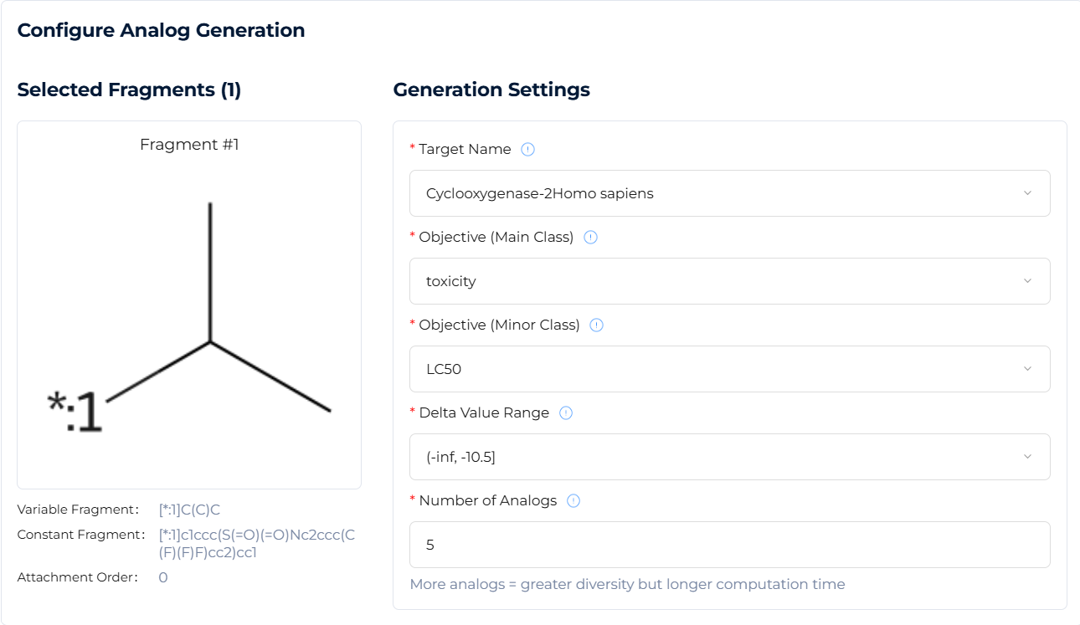The width and height of the screenshot is (1080, 625).
Task: Click the "Selected Fragments (1)" heading
Action: click(x=129, y=90)
